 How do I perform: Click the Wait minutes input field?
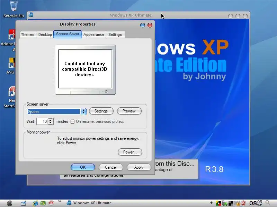(x=42, y=121)
